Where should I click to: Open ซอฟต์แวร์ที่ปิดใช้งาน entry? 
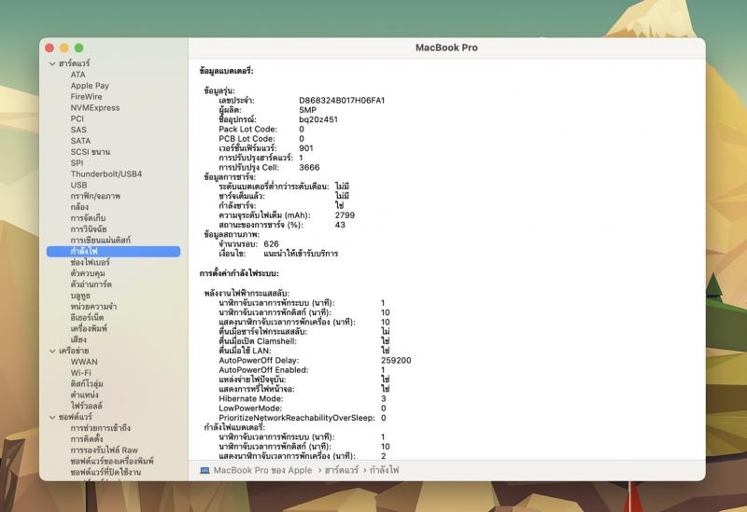(106, 472)
